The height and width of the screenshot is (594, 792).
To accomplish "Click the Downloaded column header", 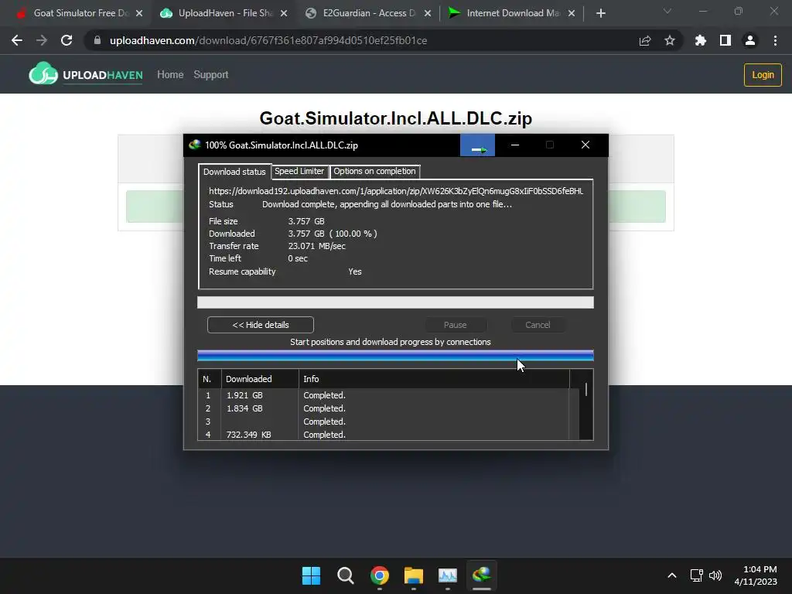I will coord(260,379).
